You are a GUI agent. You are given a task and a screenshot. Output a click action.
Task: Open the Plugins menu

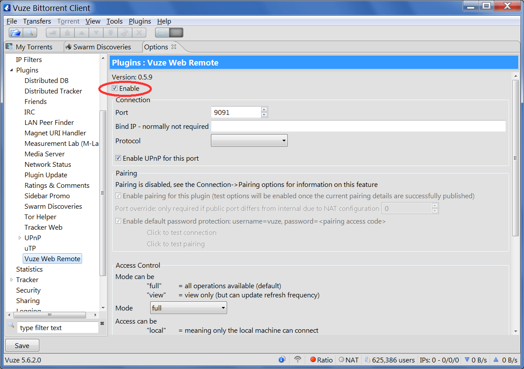140,21
